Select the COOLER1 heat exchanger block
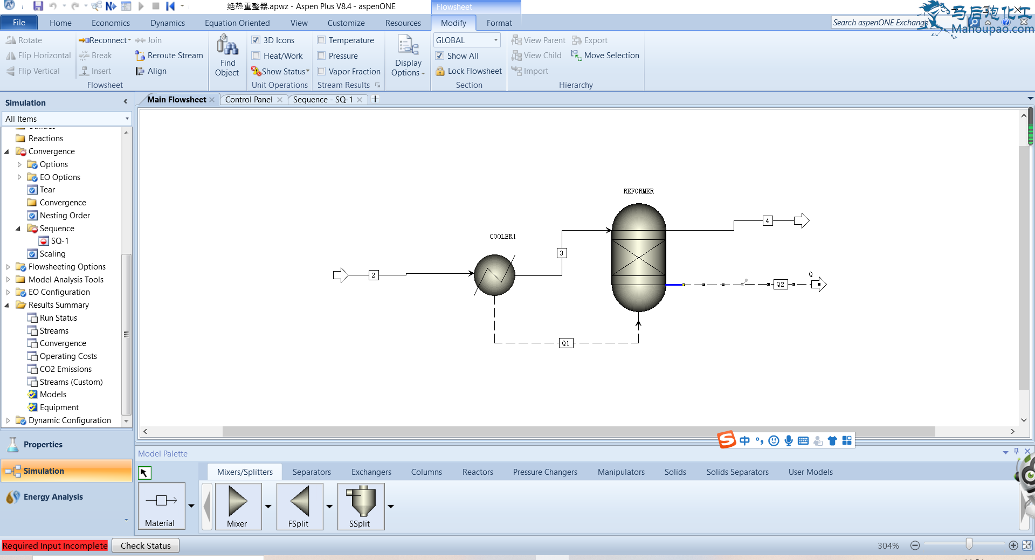 click(494, 275)
